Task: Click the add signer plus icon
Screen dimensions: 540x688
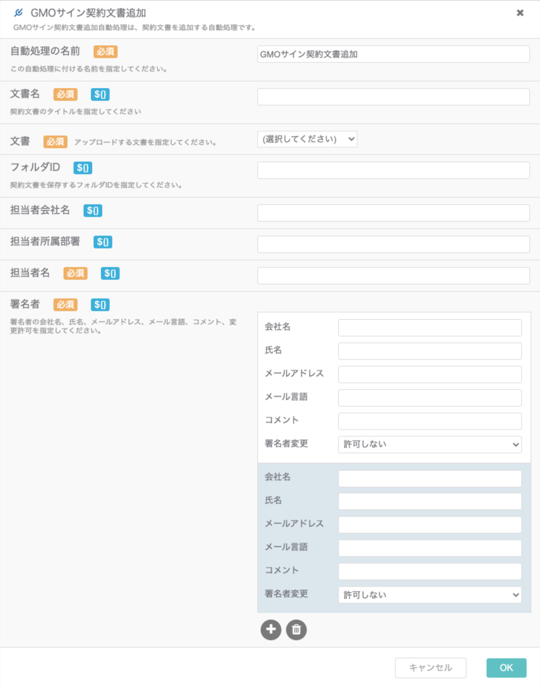Action: click(x=271, y=630)
